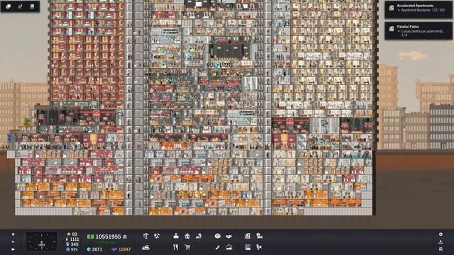Viewport: 454px width, 255px height.
Task: Open the Accelerated Apartments contract
Action: click(x=419, y=9)
